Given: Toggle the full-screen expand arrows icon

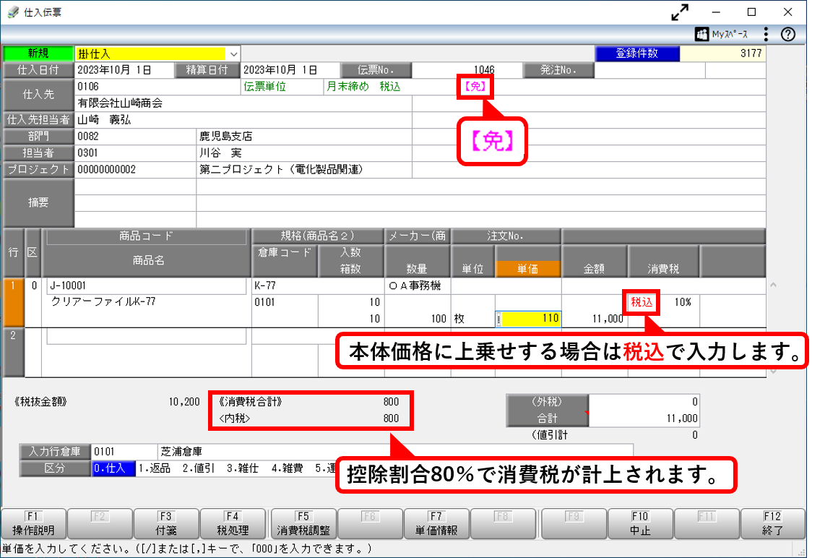Looking at the screenshot, I should (x=680, y=12).
